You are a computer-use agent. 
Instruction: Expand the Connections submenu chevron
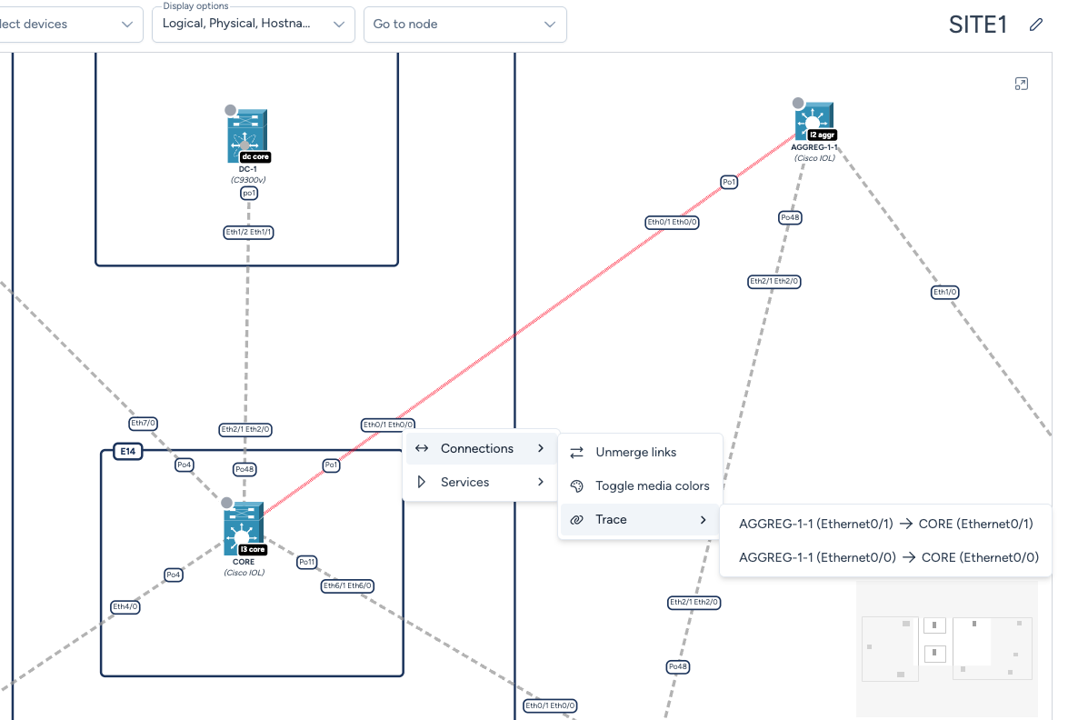click(541, 448)
